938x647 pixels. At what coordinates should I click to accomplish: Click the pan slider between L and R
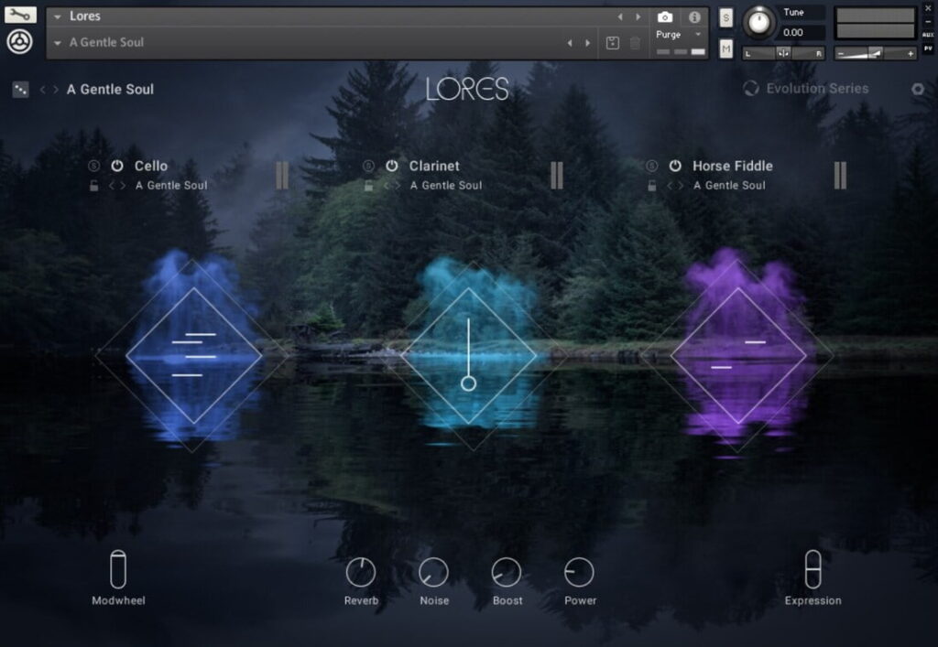point(784,53)
